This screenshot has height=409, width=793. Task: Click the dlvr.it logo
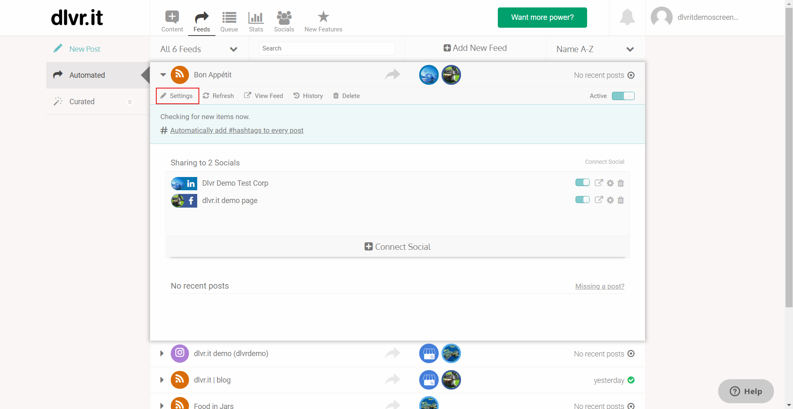(77, 17)
